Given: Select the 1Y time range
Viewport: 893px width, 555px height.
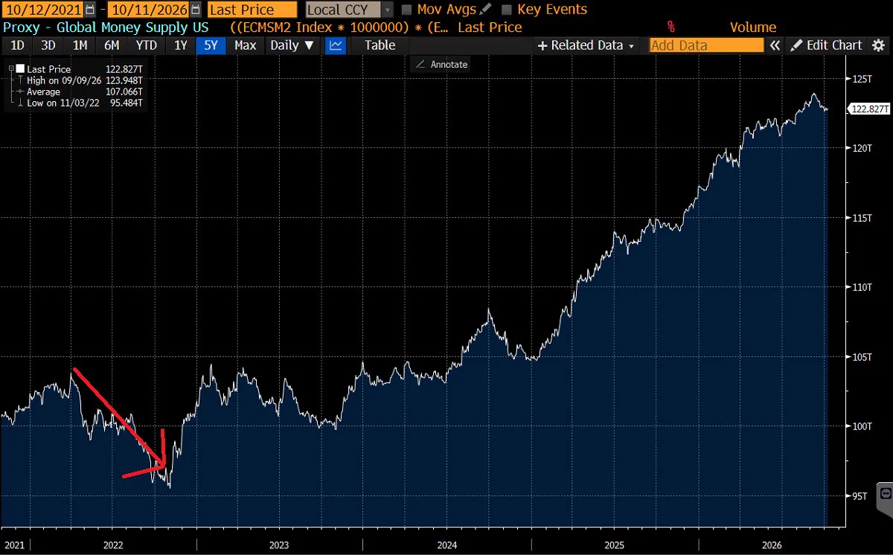Looking at the screenshot, I should tap(180, 45).
